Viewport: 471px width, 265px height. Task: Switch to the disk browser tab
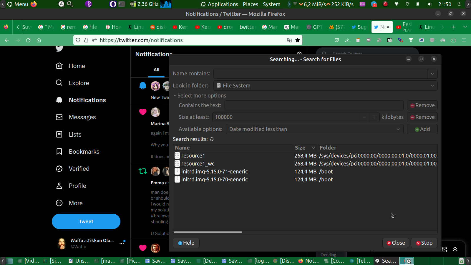tap(158, 27)
